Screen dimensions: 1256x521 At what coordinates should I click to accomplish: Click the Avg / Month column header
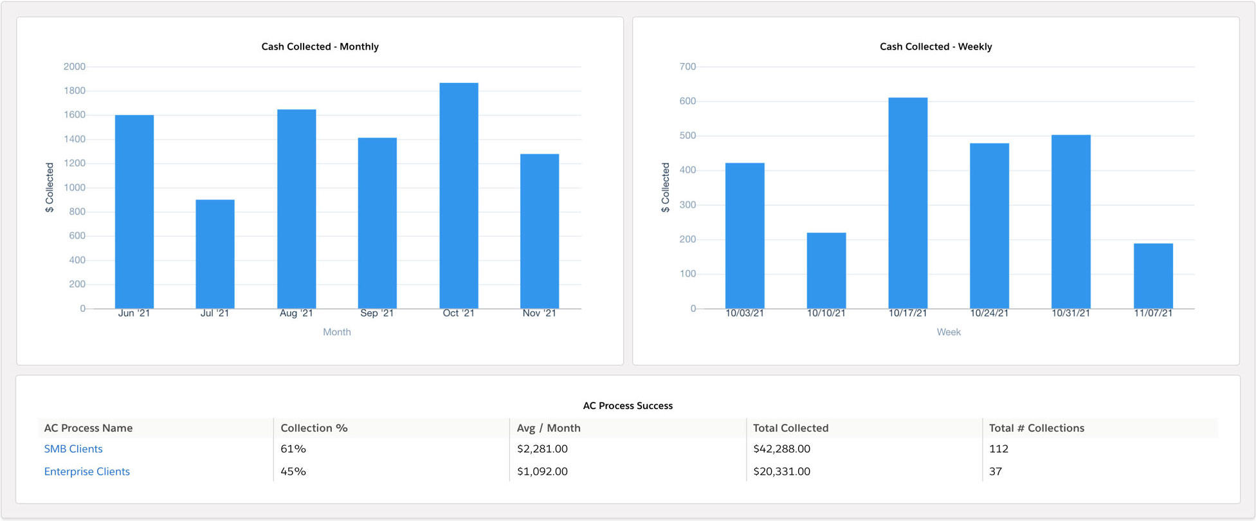(549, 428)
